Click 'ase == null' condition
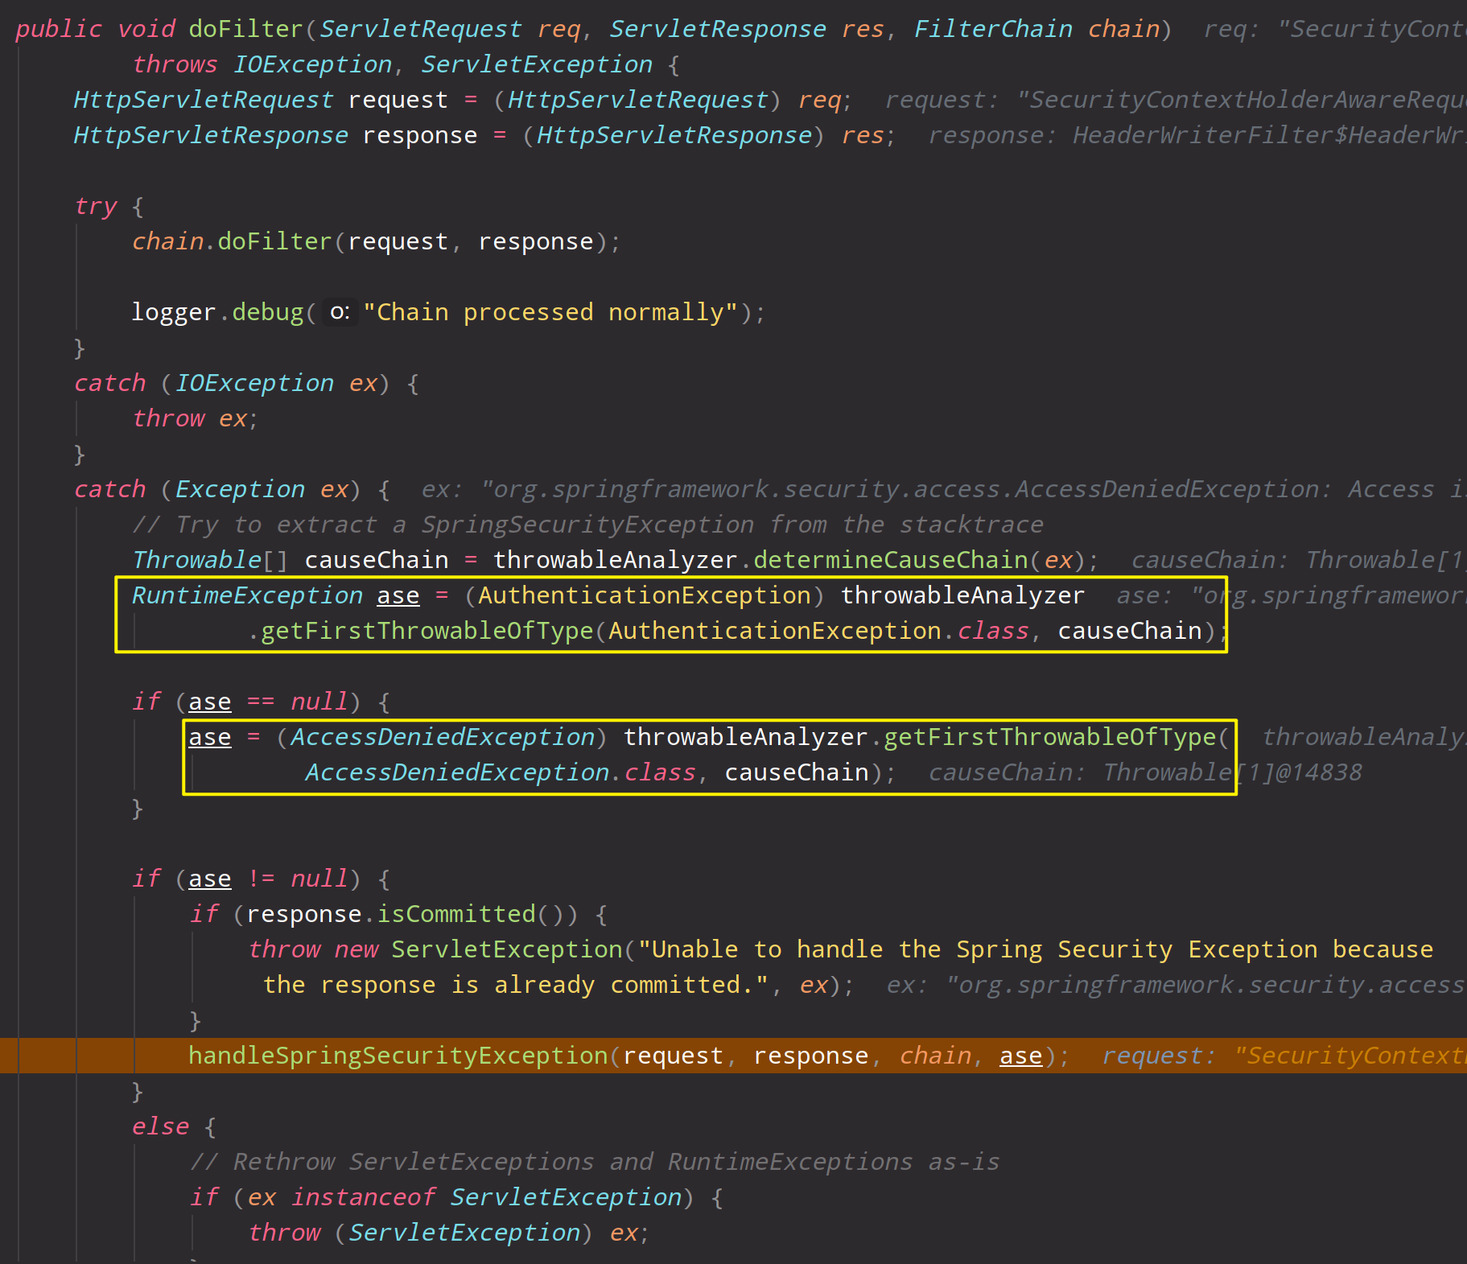The width and height of the screenshot is (1467, 1264). tap(268, 702)
